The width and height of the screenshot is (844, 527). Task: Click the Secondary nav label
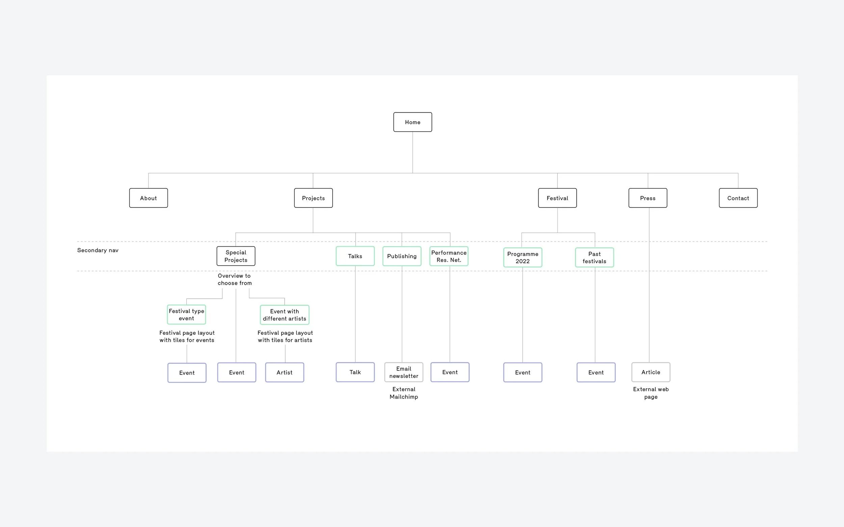98,250
